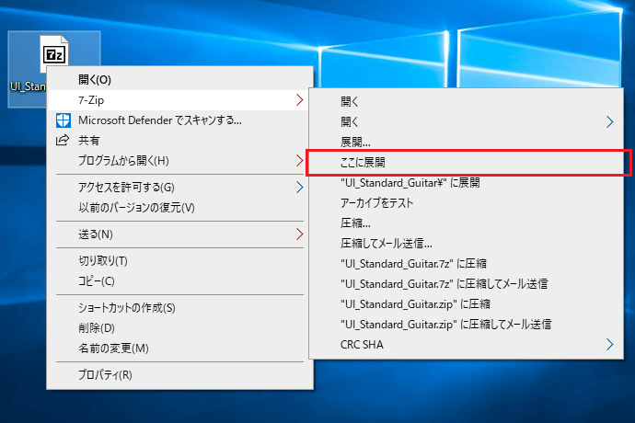Expand the CRC SHA submenu arrow
The image size is (635, 423).
[x=609, y=345]
